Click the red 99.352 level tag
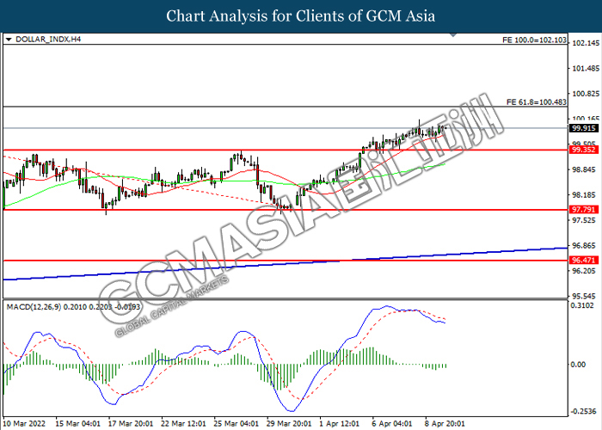 click(x=584, y=150)
